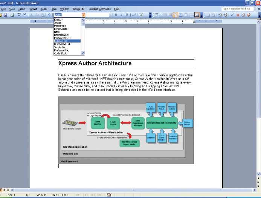261x198 pixels.
Task: Expand standard toolbar options chevron
Action: (x=150, y=15)
